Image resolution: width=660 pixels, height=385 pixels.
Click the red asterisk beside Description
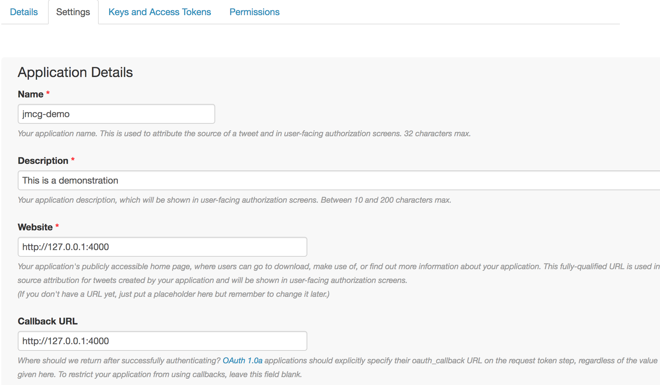[73, 160]
